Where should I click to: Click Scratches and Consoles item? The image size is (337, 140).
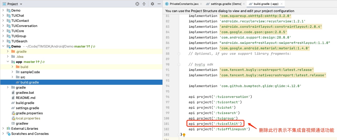pyautogui.click(x=30, y=134)
